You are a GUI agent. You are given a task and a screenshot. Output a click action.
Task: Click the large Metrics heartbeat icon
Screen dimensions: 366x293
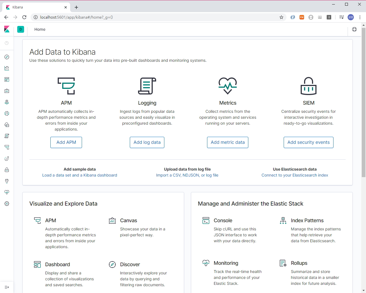coord(228,86)
